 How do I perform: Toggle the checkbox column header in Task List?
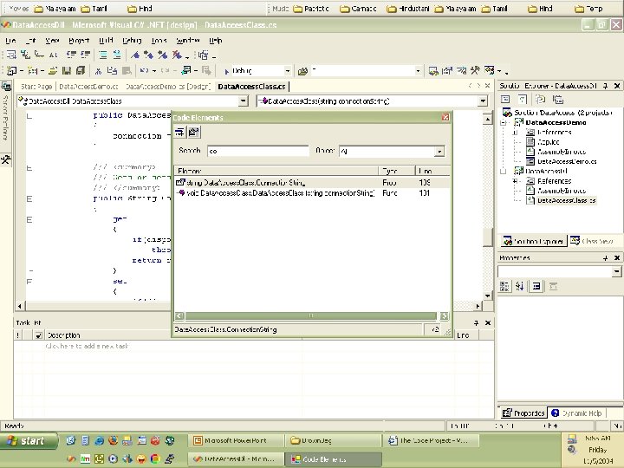coord(38,335)
